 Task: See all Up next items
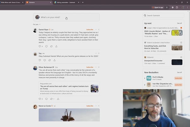179,23
